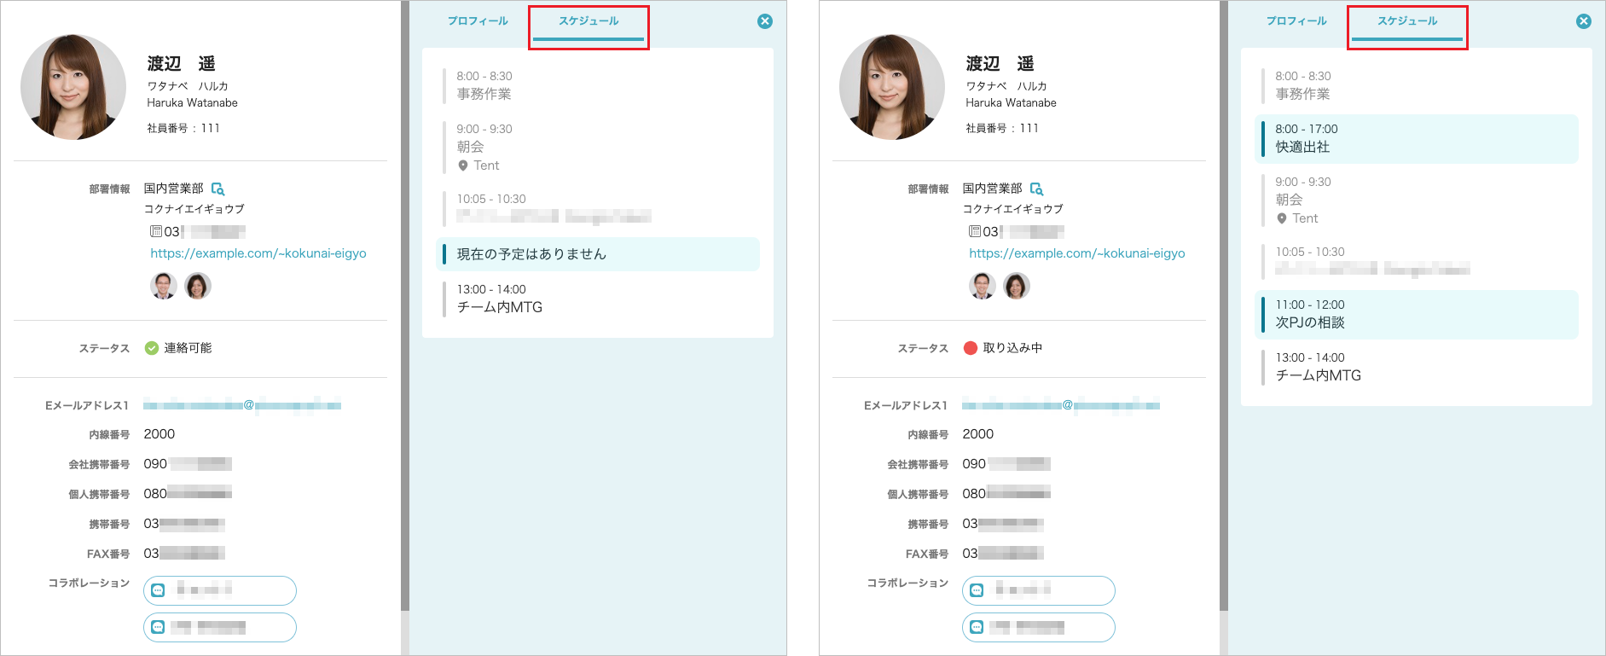Screen dimensions: 1606x656
Task: Click 個人携帯番号 080 number in right panel
Action: tap(1006, 494)
